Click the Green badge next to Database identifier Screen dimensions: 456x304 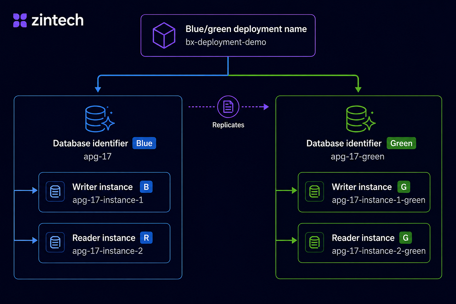[401, 143]
